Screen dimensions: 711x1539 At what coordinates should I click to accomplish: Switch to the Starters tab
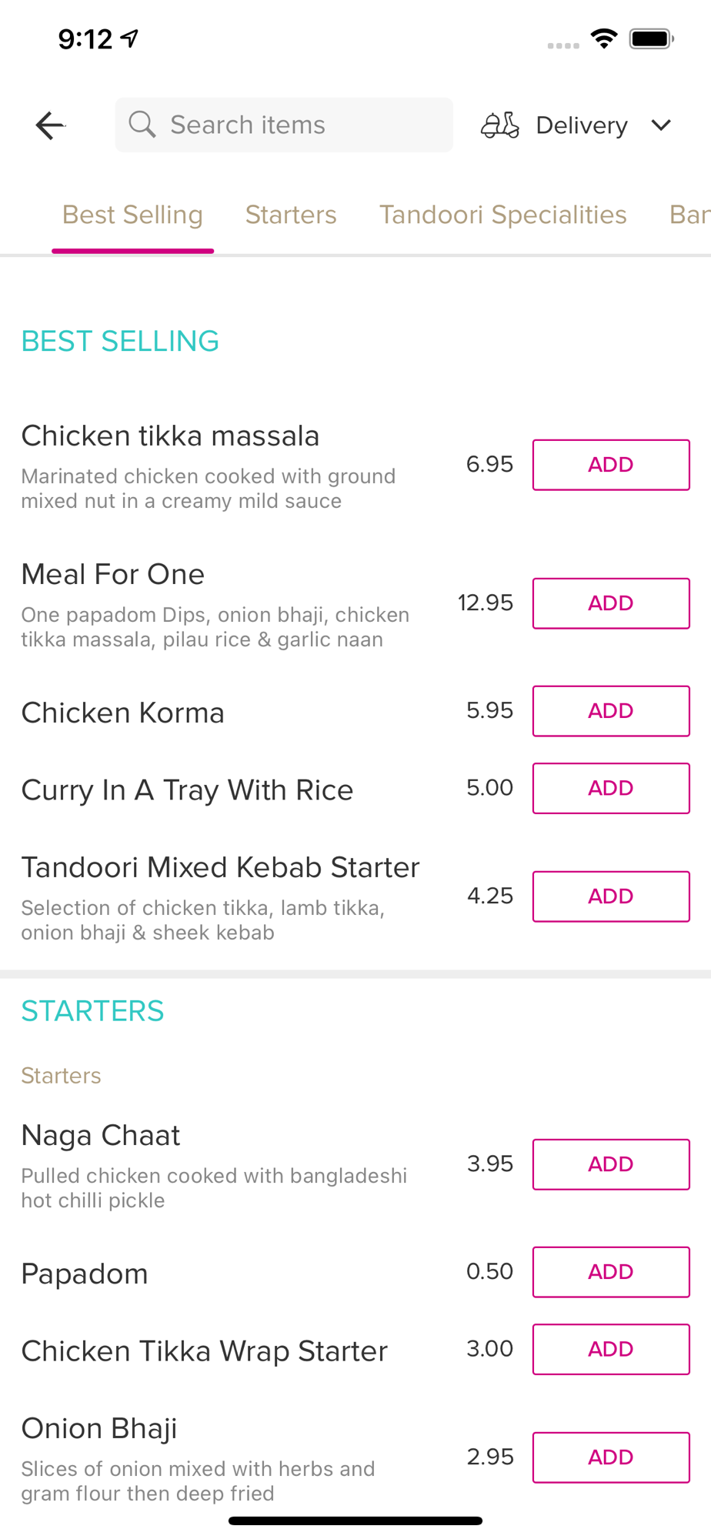click(x=291, y=215)
